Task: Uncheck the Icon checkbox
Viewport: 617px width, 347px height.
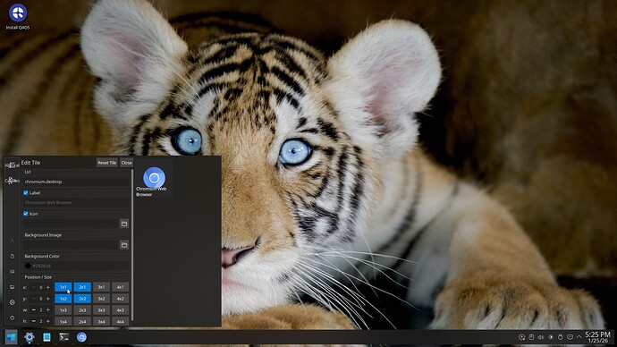Action: pyautogui.click(x=26, y=214)
